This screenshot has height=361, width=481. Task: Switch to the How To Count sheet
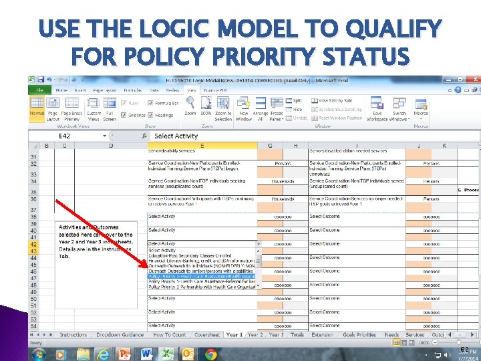[x=169, y=335]
